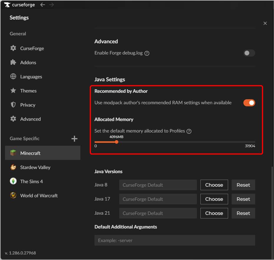Click the Default Additional Arguments field
274x260 pixels.
[x=175, y=240]
